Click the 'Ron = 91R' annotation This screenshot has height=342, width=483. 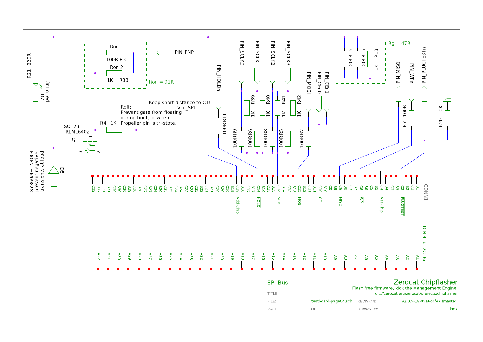pos(161,82)
